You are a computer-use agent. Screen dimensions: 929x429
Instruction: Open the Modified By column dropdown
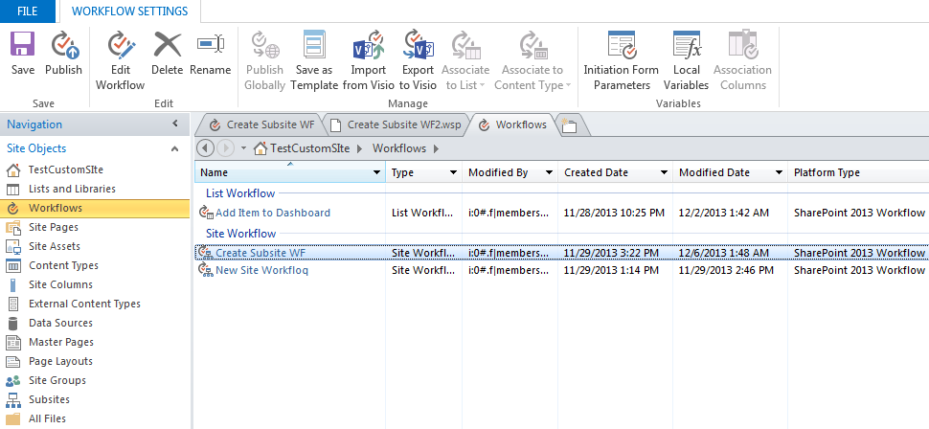[549, 173]
